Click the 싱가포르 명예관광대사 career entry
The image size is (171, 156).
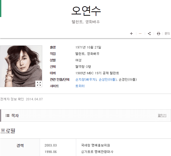tap(97, 152)
